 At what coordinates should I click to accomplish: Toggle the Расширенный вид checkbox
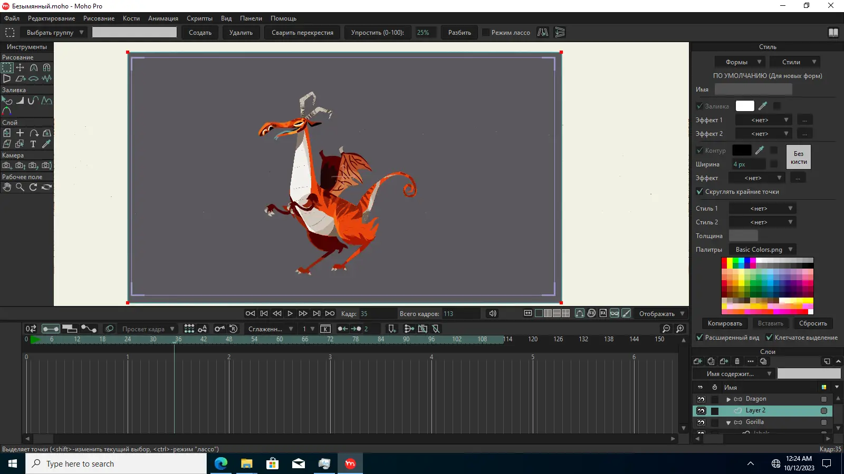(x=699, y=338)
